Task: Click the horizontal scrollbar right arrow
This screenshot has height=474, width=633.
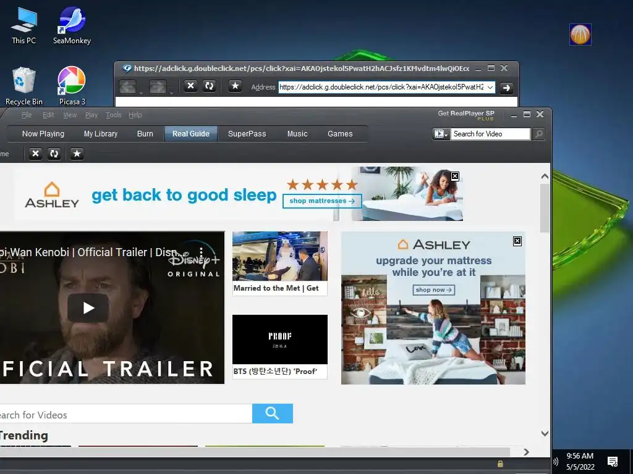Action: 526,452
